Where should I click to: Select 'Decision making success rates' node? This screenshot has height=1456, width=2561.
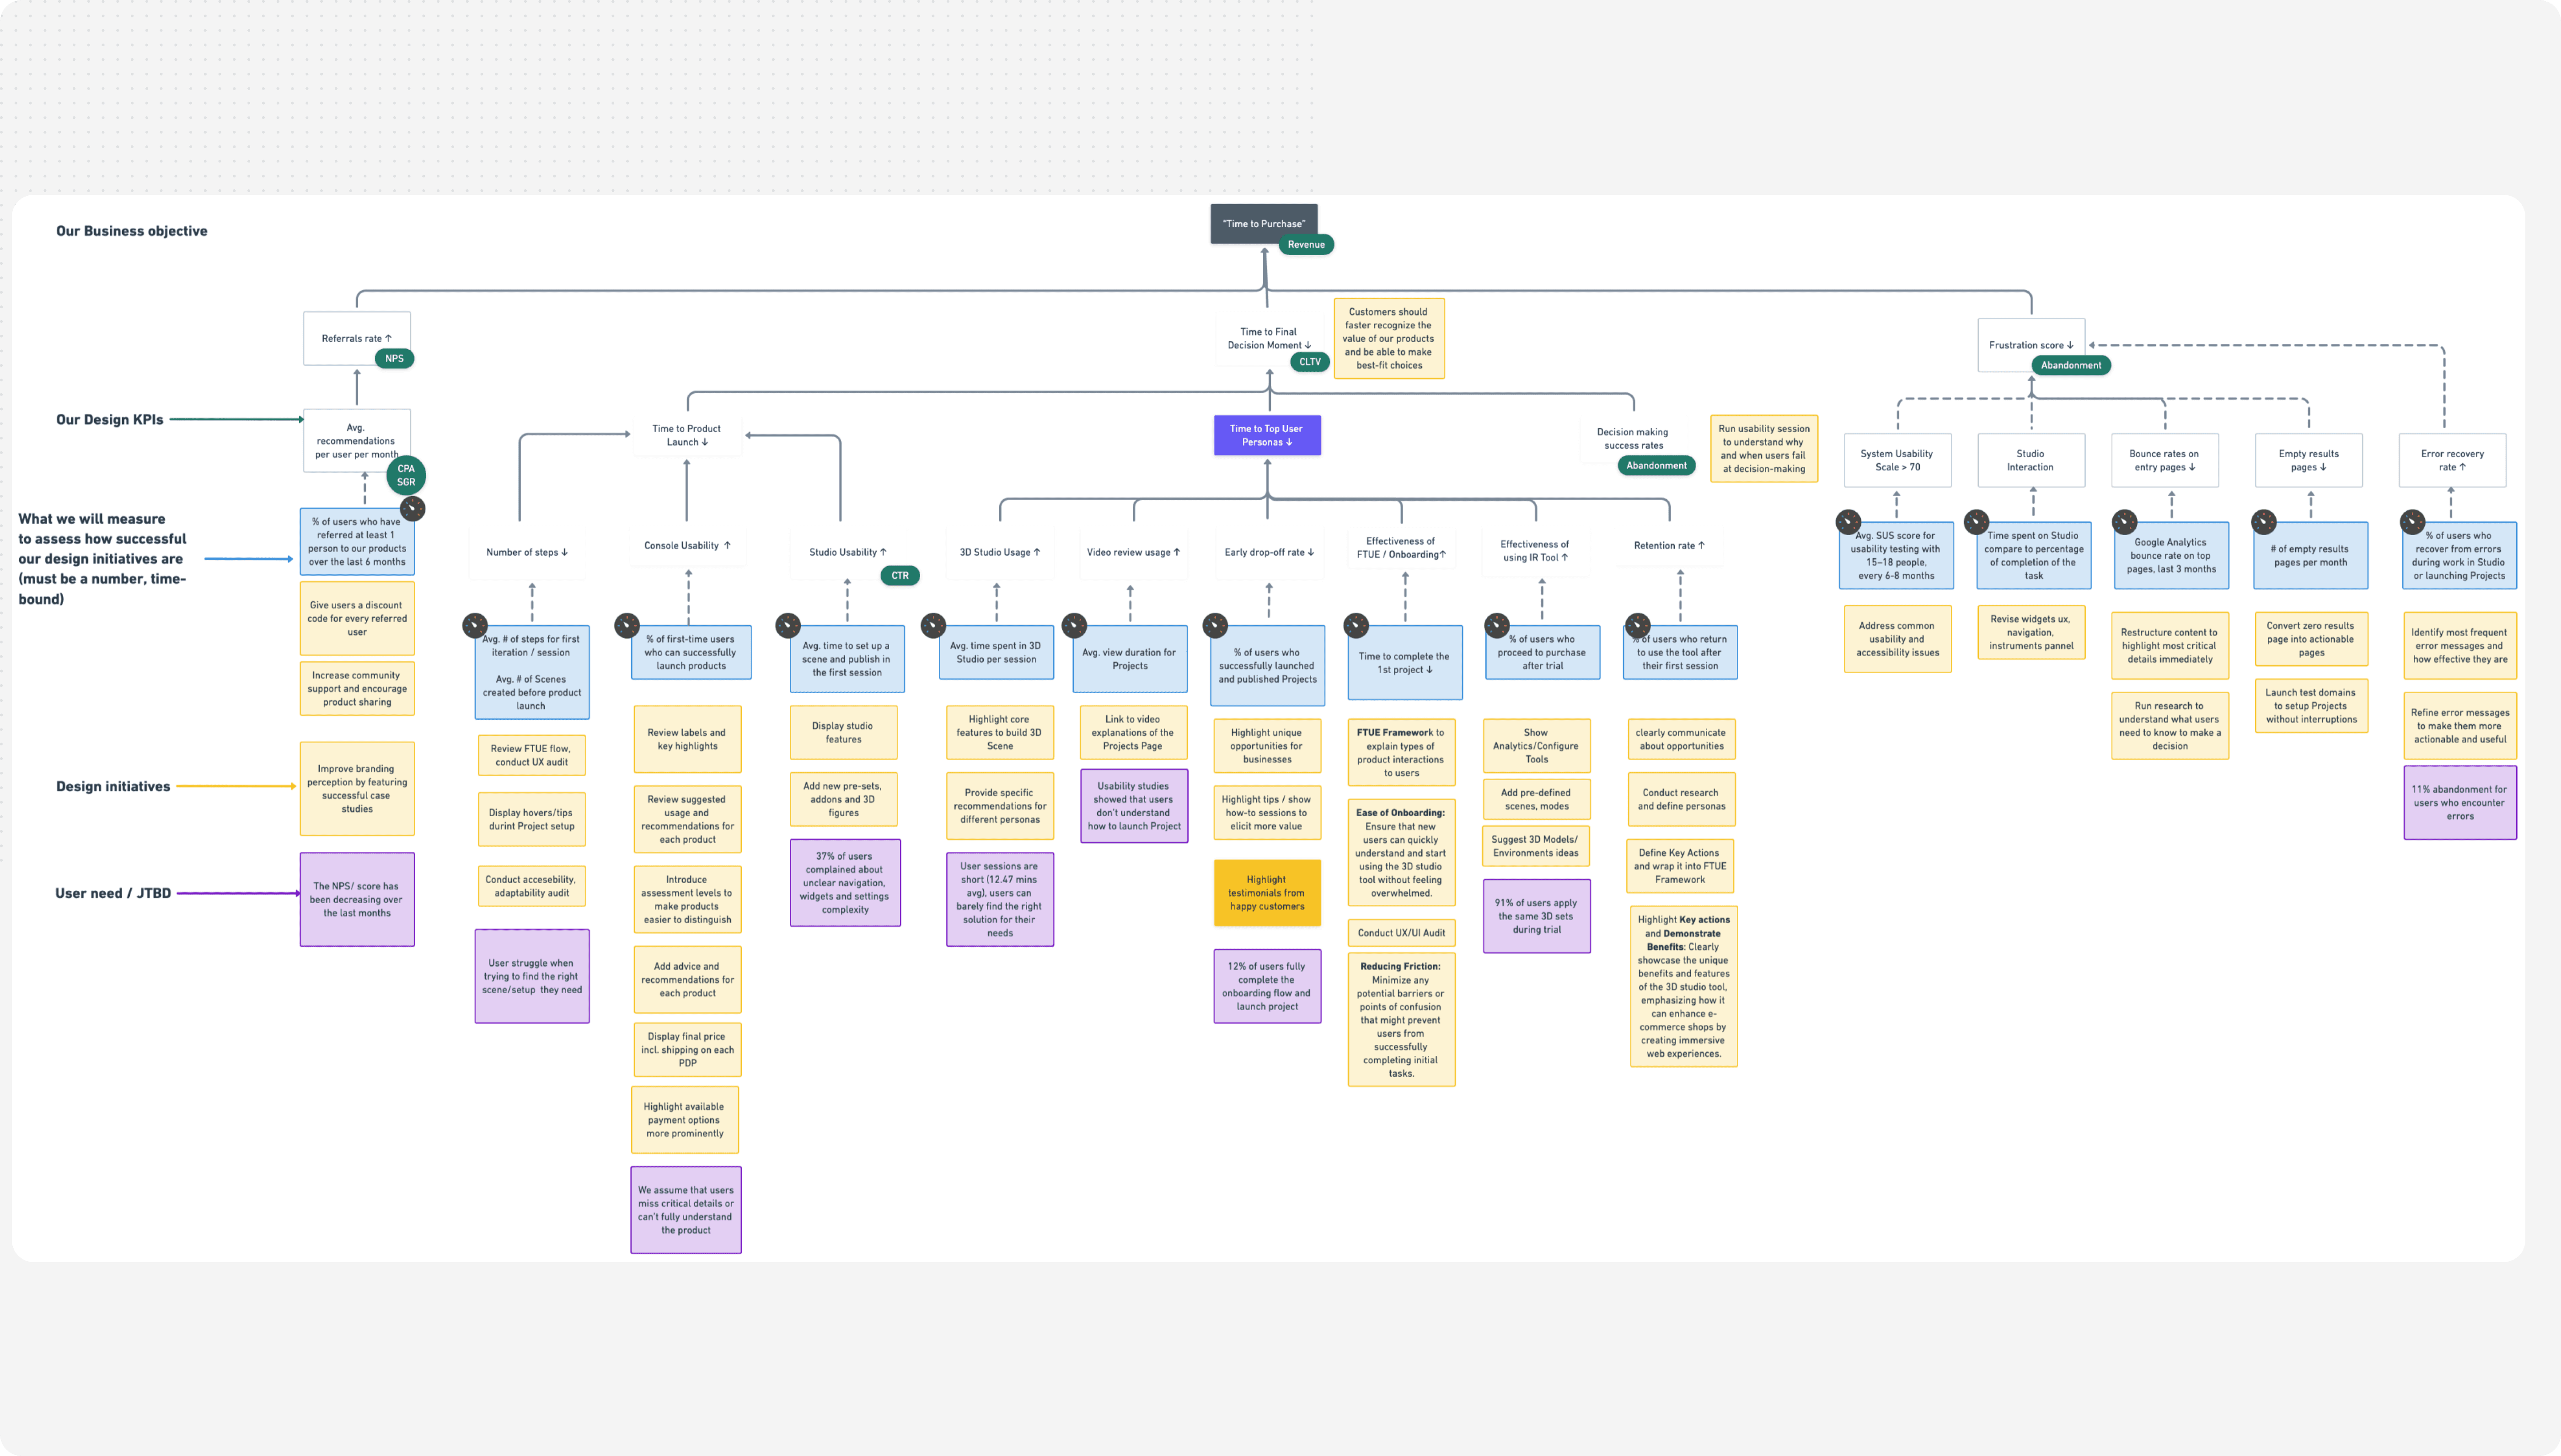point(1633,439)
